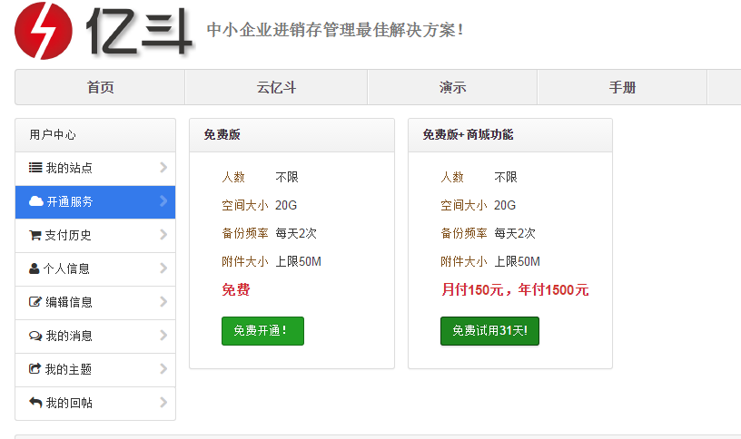Switch to the 云亿斗 navigation tab
The image size is (741, 439).
click(x=276, y=88)
